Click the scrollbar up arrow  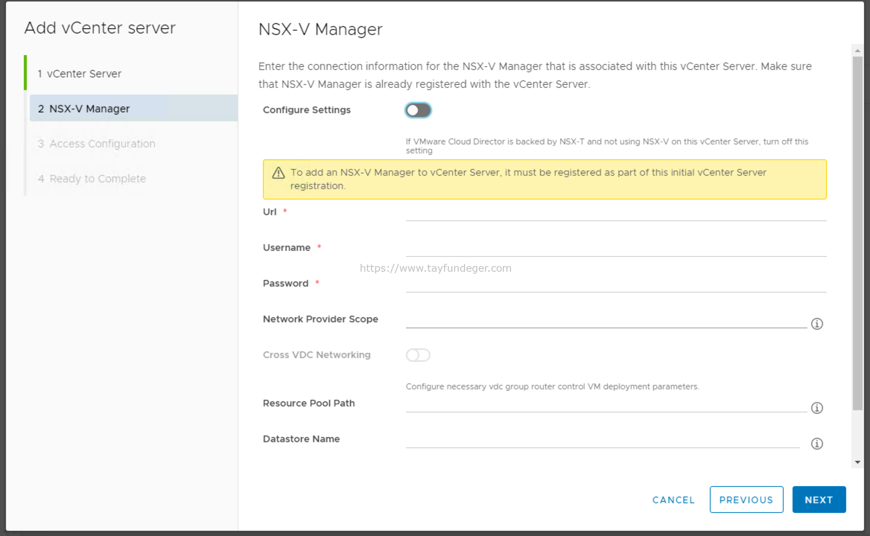point(858,51)
